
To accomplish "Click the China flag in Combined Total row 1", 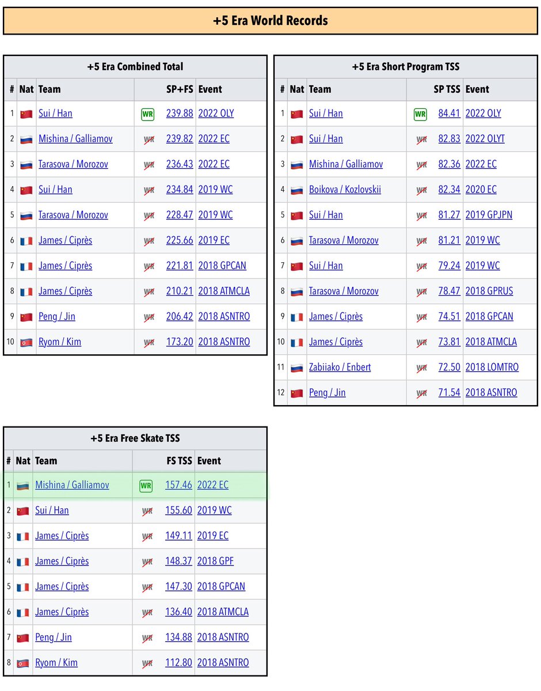I will point(26,114).
